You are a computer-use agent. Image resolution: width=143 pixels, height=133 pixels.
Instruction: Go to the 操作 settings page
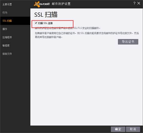point(5,29)
